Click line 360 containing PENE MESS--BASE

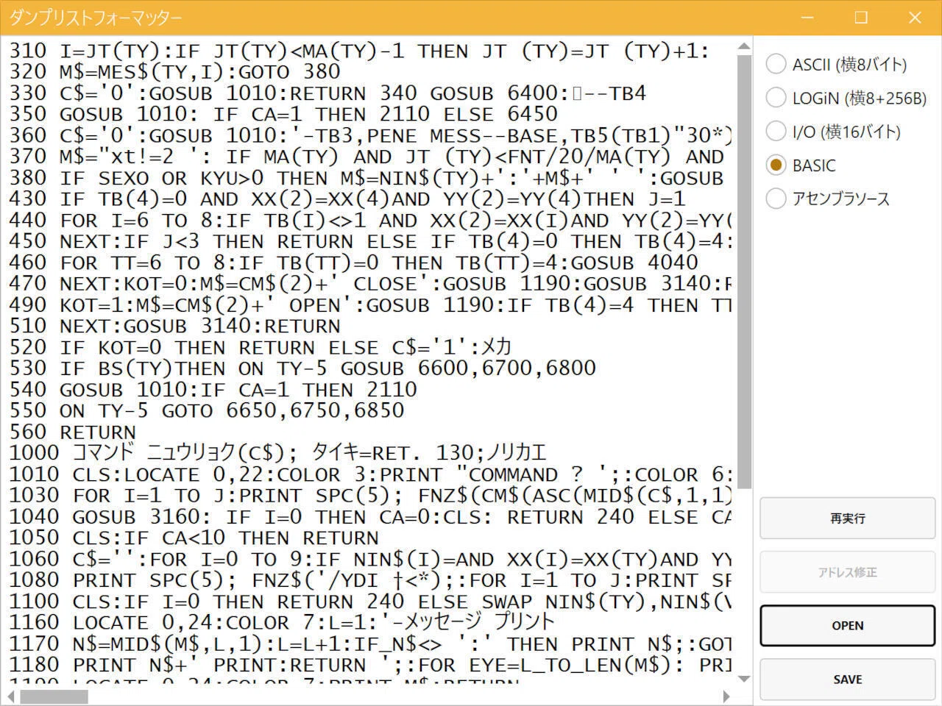point(370,135)
